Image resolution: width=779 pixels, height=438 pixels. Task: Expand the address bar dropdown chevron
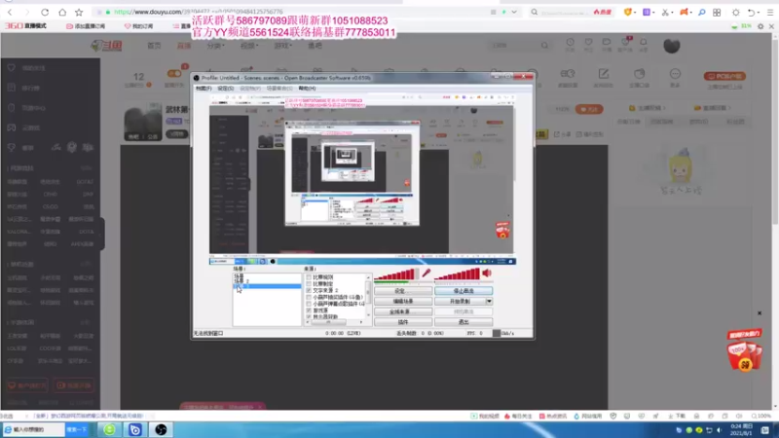click(x=514, y=12)
